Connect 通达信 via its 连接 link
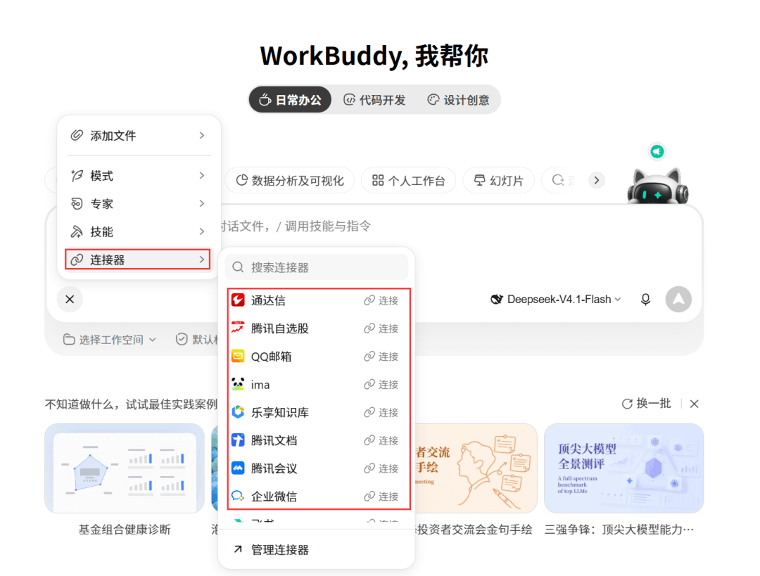 point(381,300)
